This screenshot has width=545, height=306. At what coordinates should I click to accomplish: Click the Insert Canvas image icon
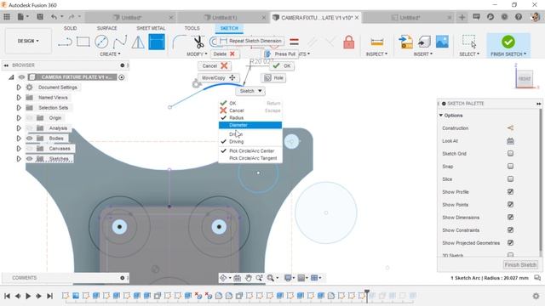coord(442,42)
